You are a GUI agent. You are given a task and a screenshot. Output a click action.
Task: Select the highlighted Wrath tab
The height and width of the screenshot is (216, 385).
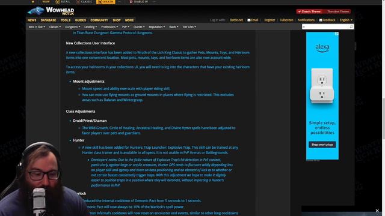pyautogui.click(x=106, y=2)
